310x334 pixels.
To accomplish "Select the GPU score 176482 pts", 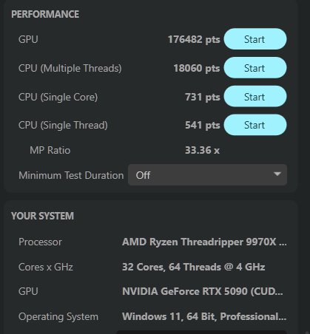I will coord(194,39).
